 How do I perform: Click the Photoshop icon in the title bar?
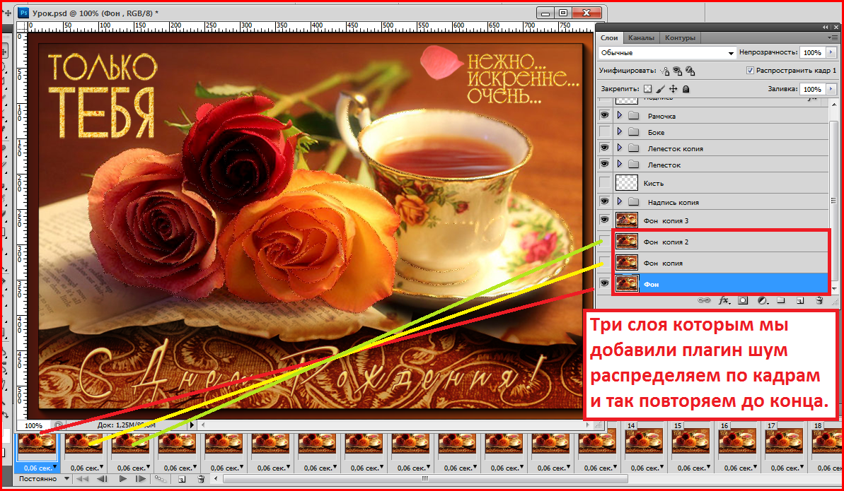[x=23, y=12]
